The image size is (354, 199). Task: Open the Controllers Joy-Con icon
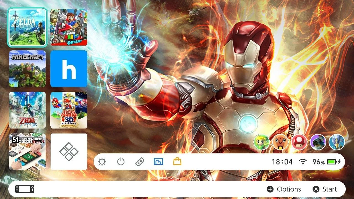click(x=139, y=162)
